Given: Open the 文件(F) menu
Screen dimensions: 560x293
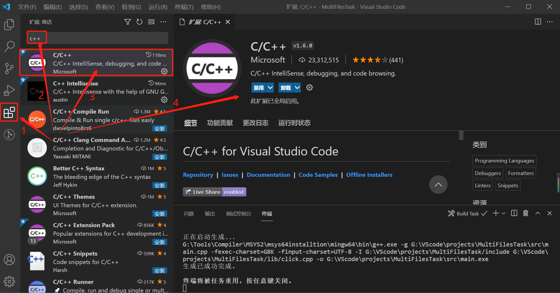Looking at the screenshot, I should pyautogui.click(x=27, y=7).
